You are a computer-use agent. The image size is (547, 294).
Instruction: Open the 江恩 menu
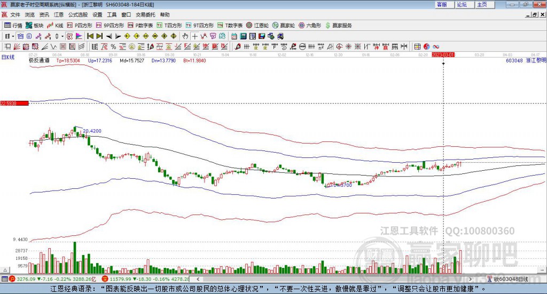coord(59,15)
